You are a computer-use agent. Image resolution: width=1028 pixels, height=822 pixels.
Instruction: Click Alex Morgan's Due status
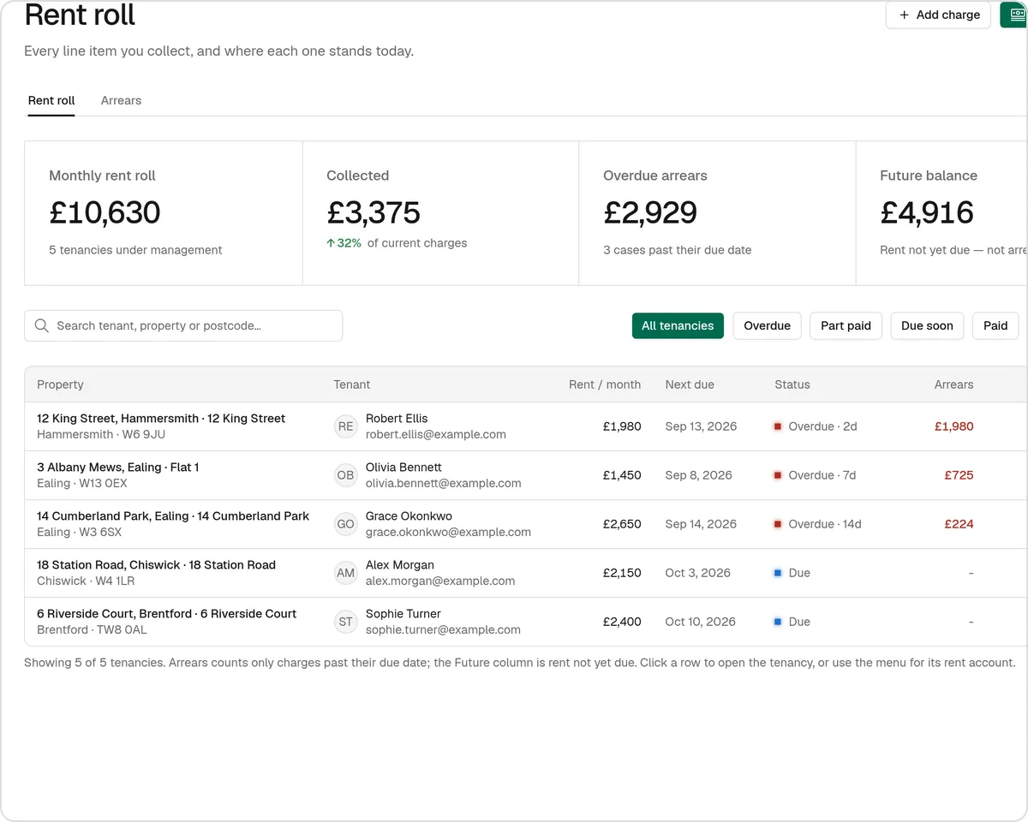coord(792,573)
